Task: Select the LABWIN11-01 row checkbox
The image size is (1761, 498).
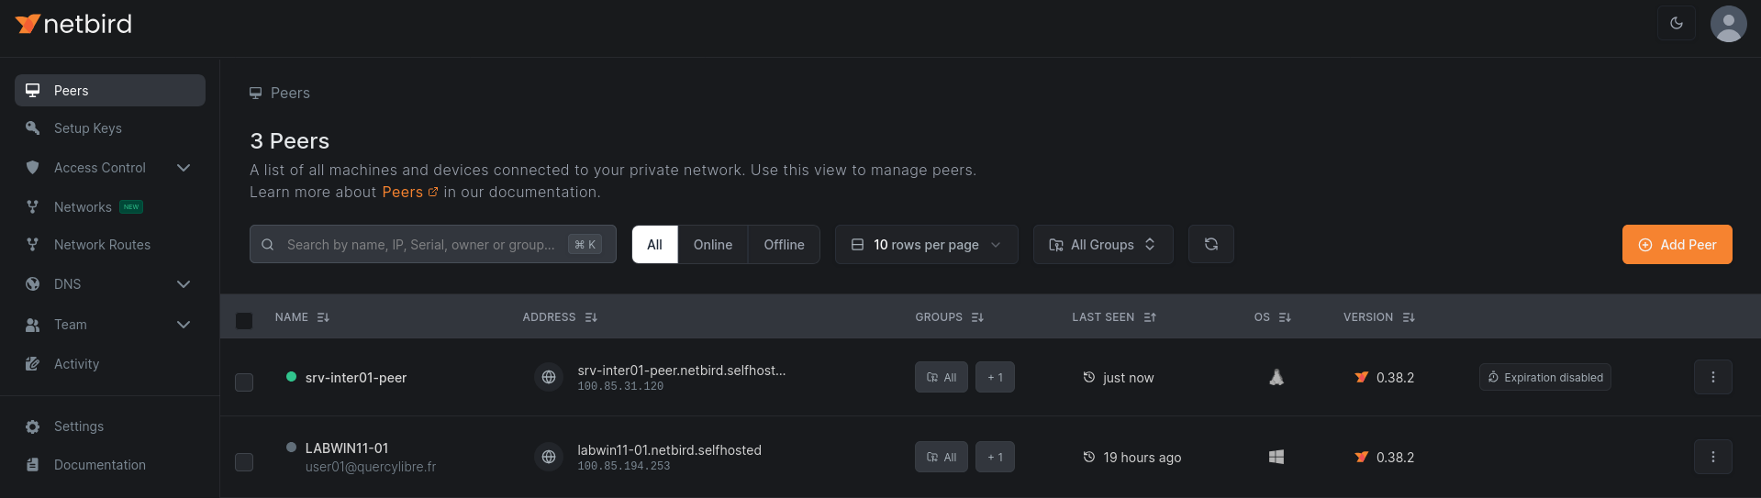Action: click(x=244, y=462)
